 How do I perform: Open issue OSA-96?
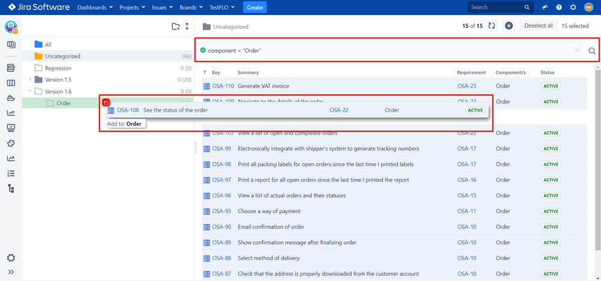(222, 196)
